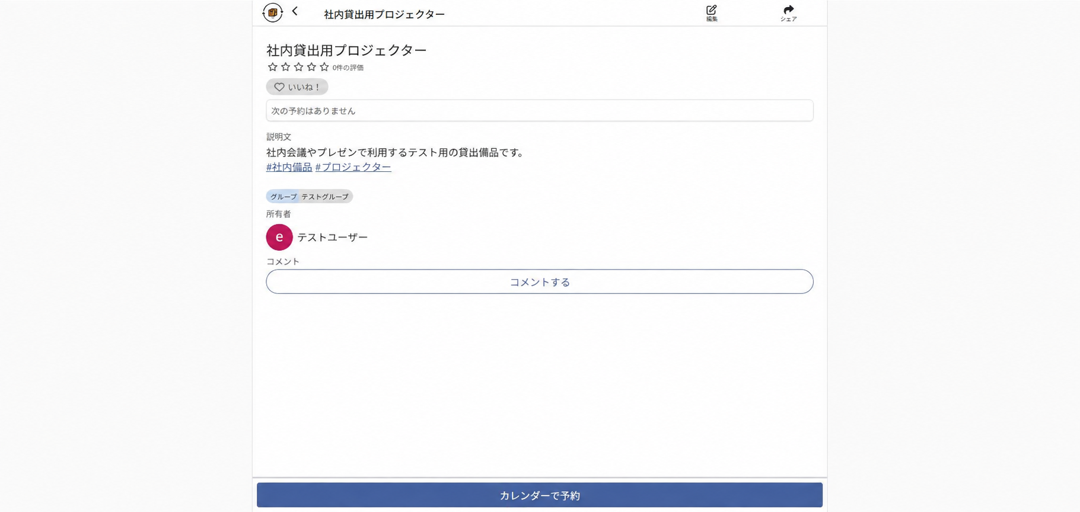The height and width of the screenshot is (512, 1080).
Task: Open the #社内備品 hashtag link
Action: coord(289,167)
